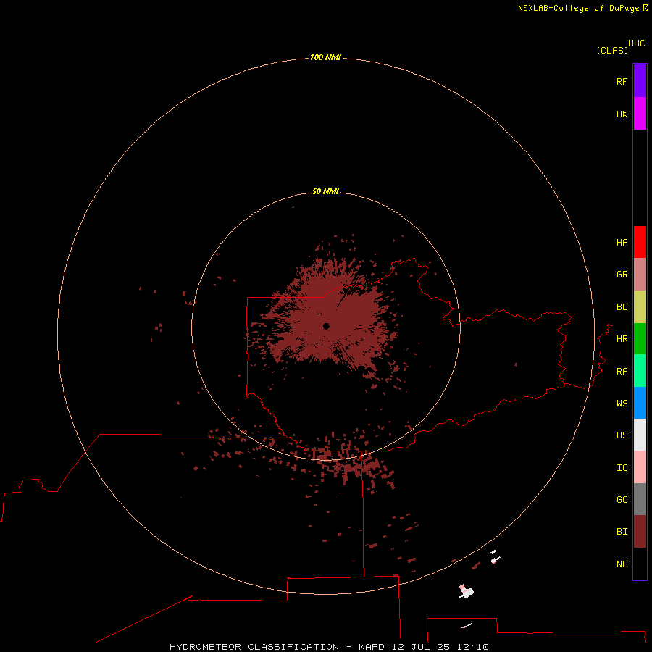Click the BI legend label
Viewport: 652px width, 652px height.
[x=622, y=532]
